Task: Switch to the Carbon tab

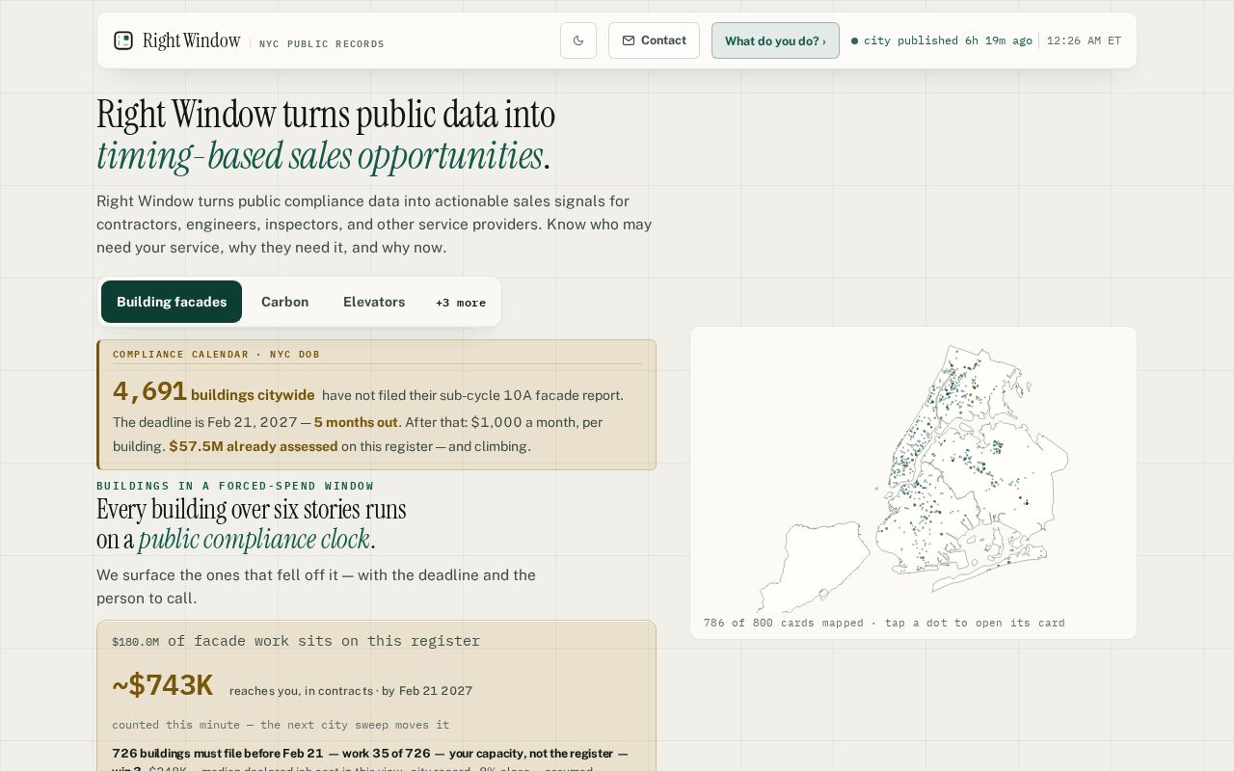Action: pyautogui.click(x=285, y=302)
